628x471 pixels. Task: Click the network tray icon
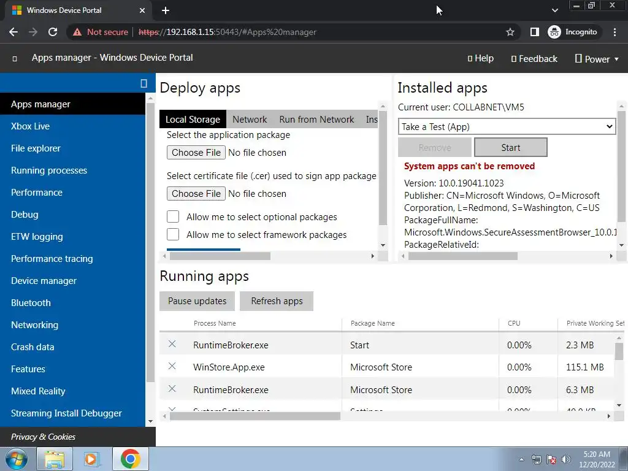(536, 459)
